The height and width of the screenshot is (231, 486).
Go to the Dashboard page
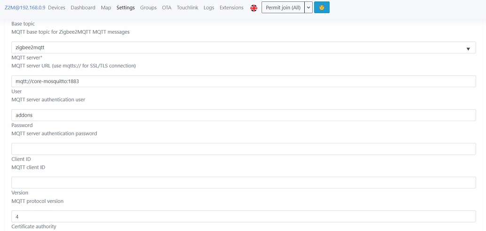(x=83, y=7)
